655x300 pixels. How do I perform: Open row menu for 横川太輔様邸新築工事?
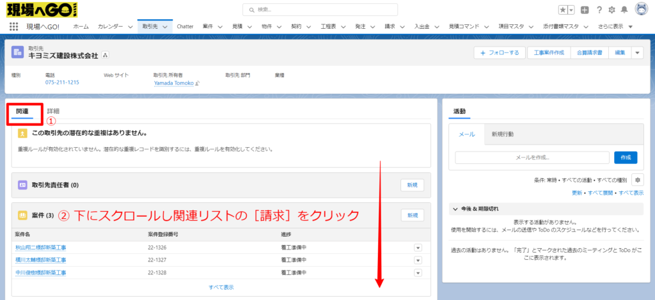(418, 260)
